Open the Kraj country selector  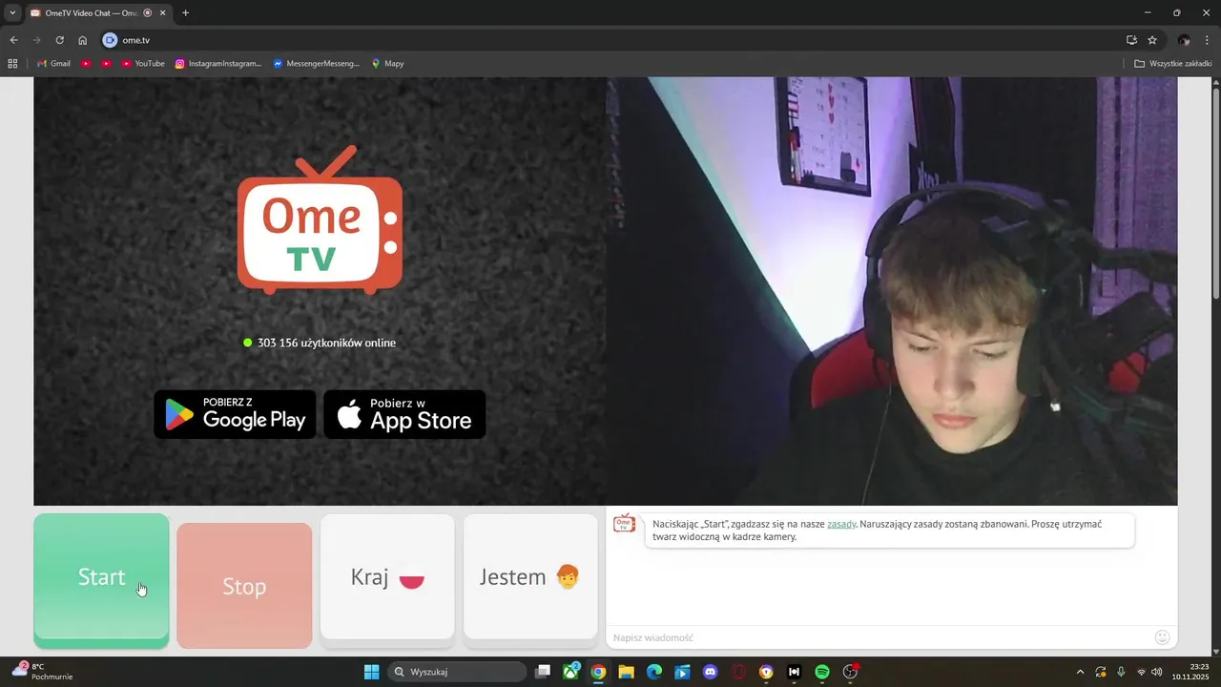pos(387,577)
